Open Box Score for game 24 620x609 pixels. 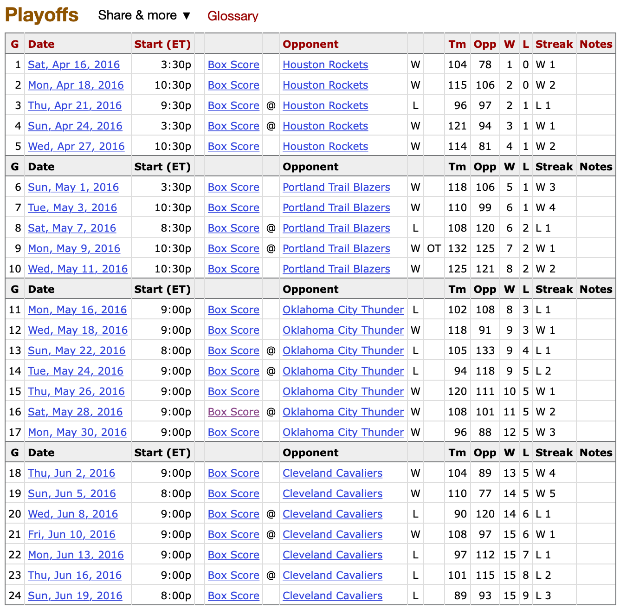233,596
